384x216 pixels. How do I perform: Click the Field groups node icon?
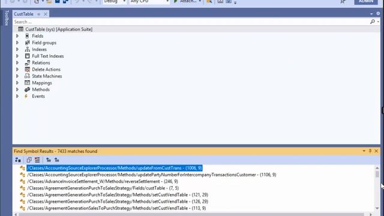pyautogui.click(x=27, y=43)
